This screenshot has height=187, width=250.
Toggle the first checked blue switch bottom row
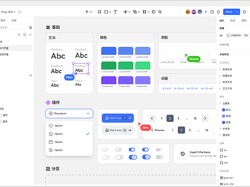(133, 157)
